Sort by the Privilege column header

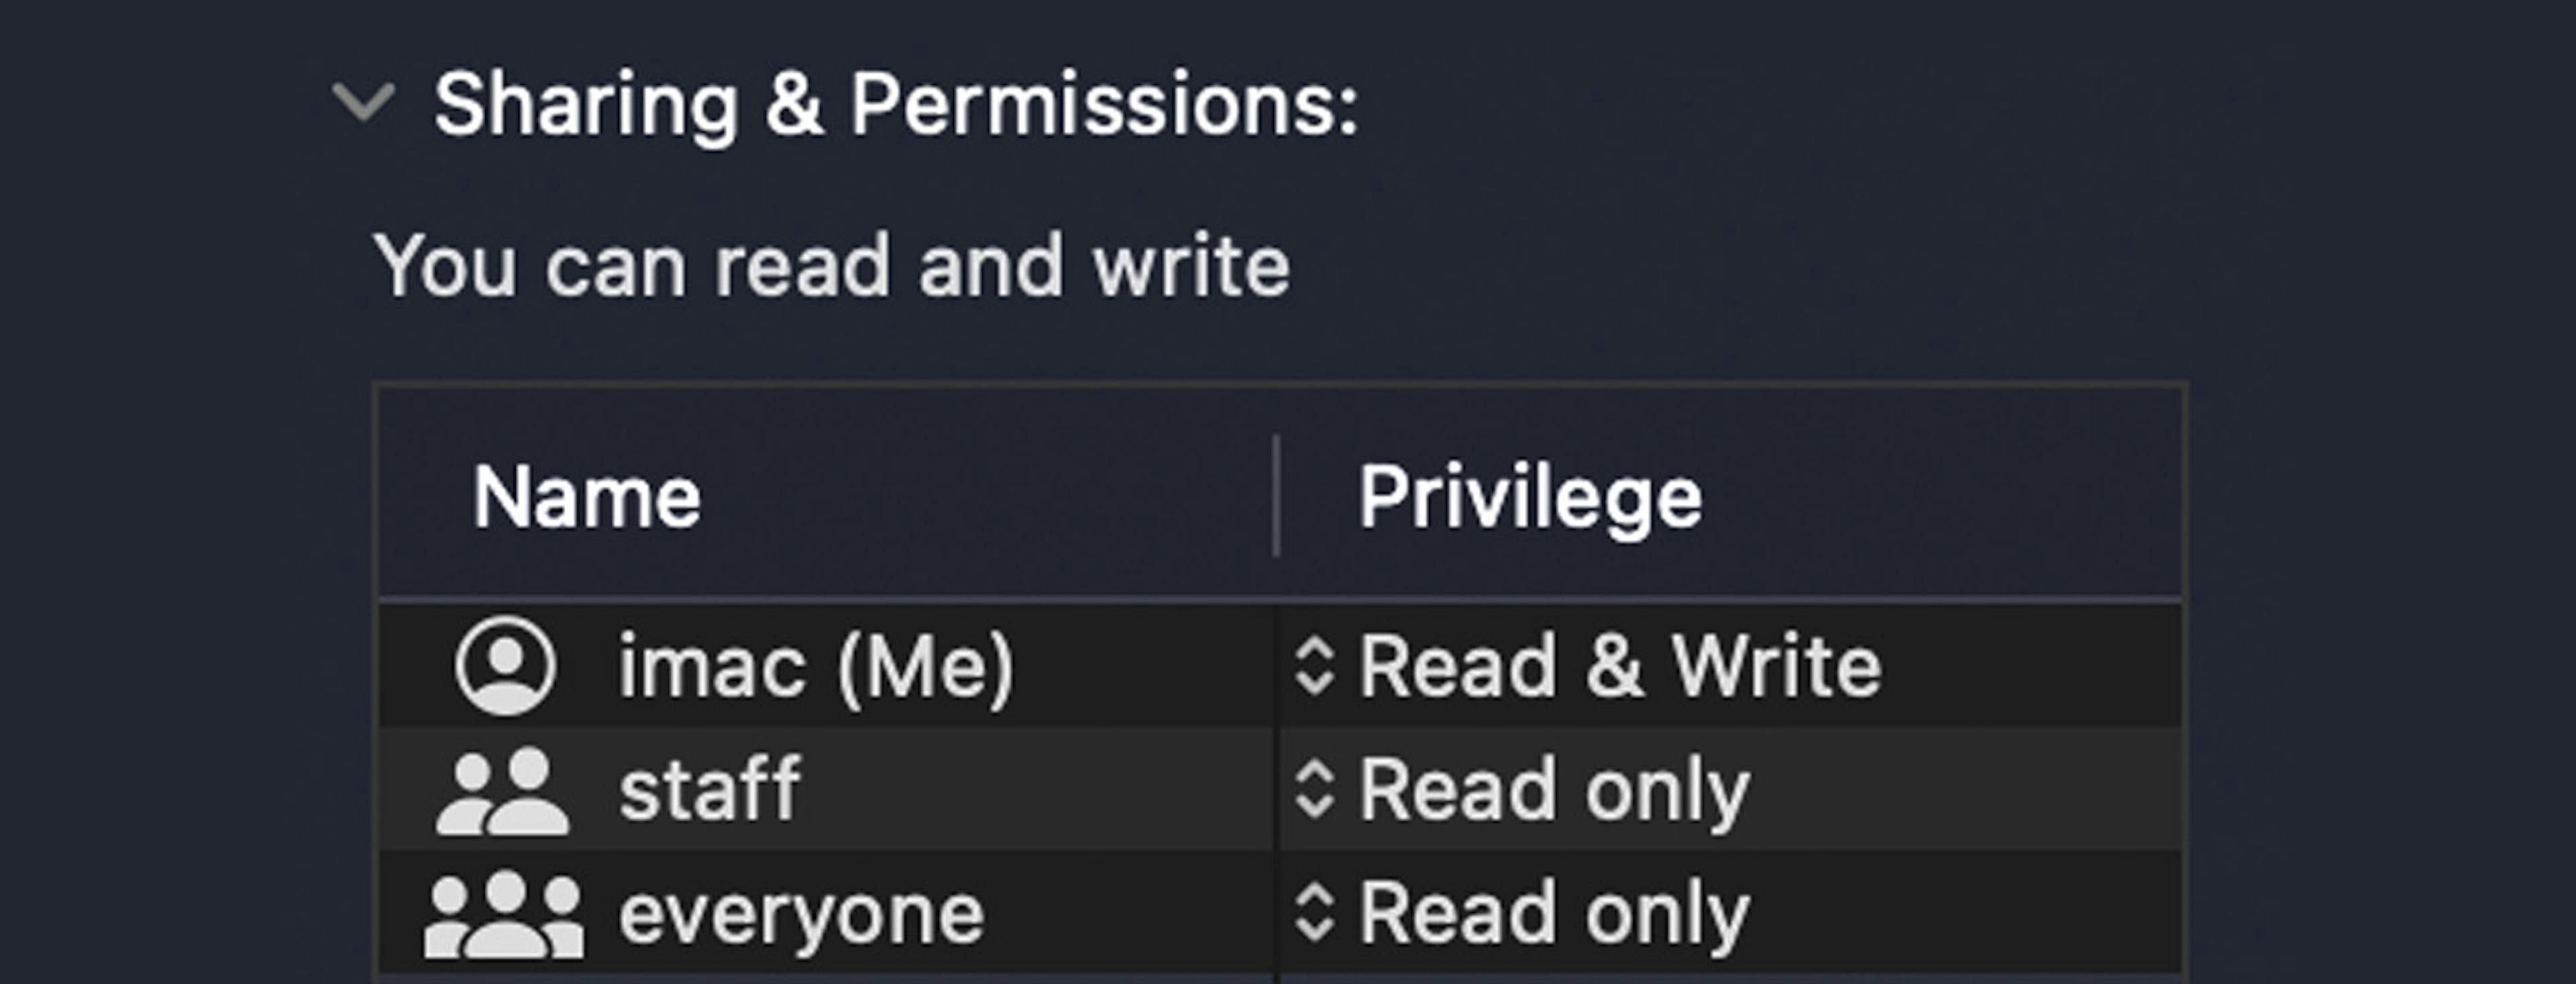[x=1529, y=497]
